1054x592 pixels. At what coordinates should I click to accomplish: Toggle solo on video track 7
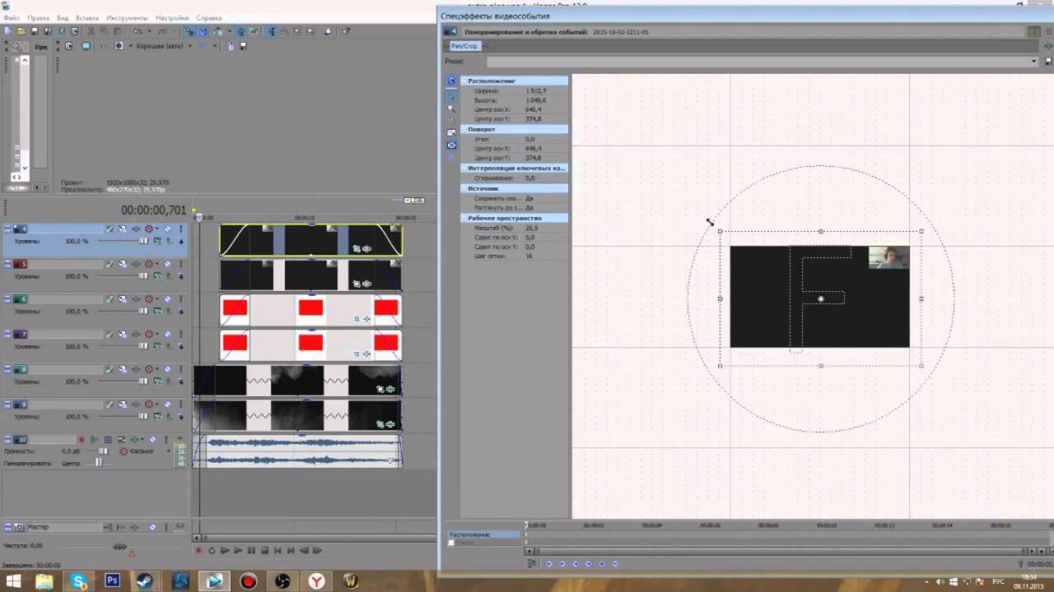(180, 335)
